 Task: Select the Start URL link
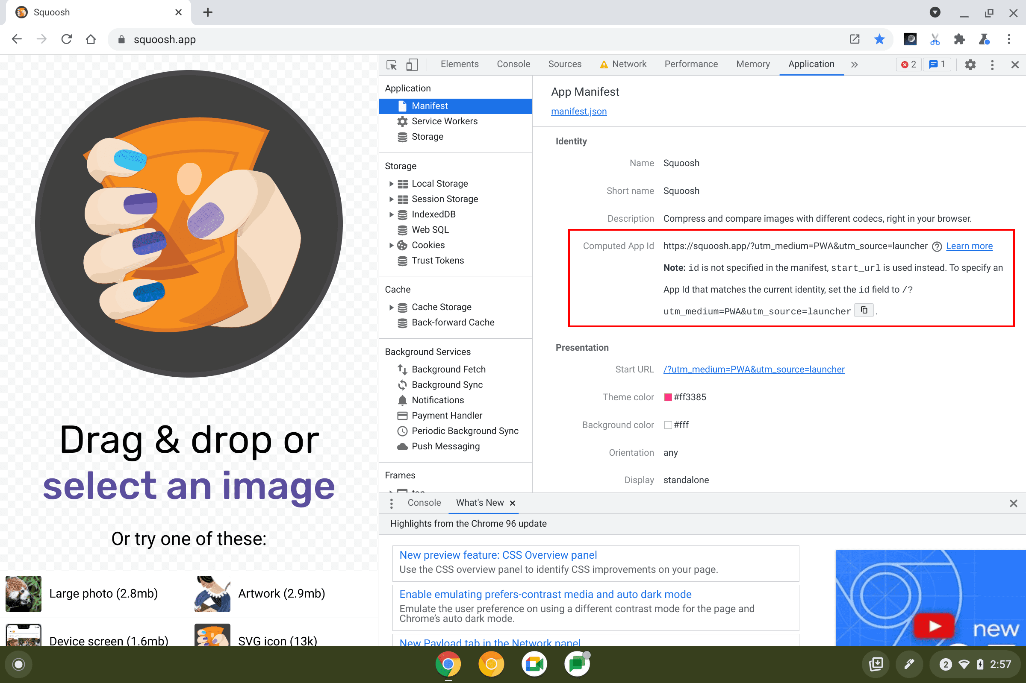[x=754, y=370]
